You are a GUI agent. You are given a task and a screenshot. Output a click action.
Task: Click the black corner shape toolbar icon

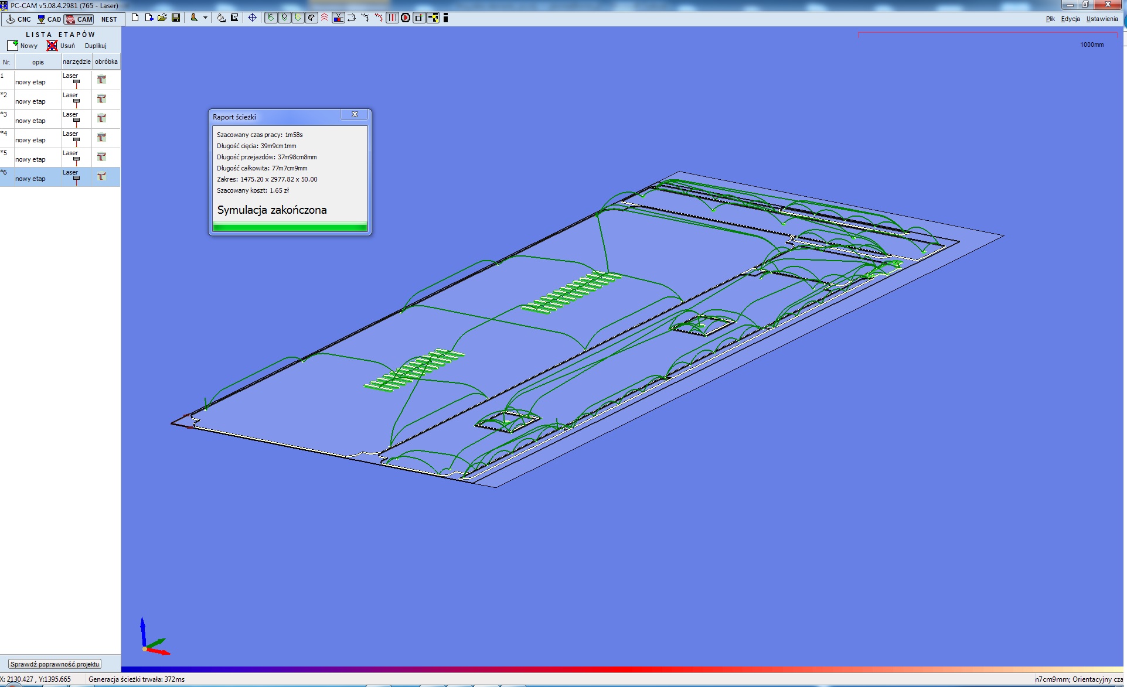[x=234, y=18]
